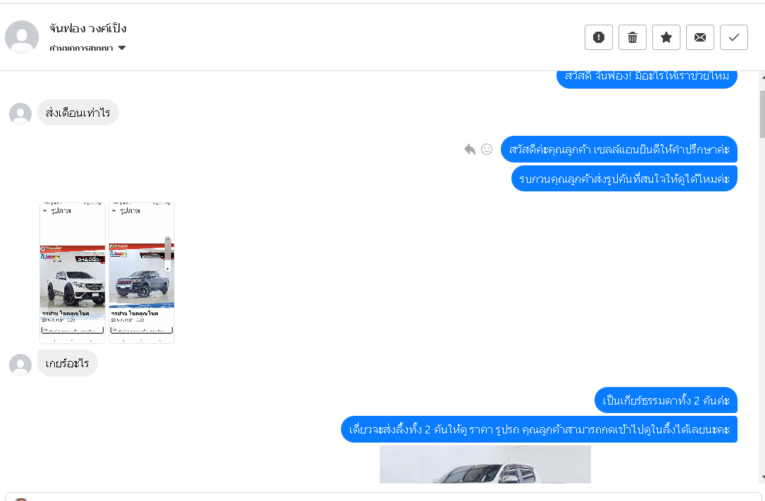The width and height of the screenshot is (765, 501).
Task: Click the dropdown arrow beside กำหนดการสนทนา
Action: pyautogui.click(x=122, y=48)
